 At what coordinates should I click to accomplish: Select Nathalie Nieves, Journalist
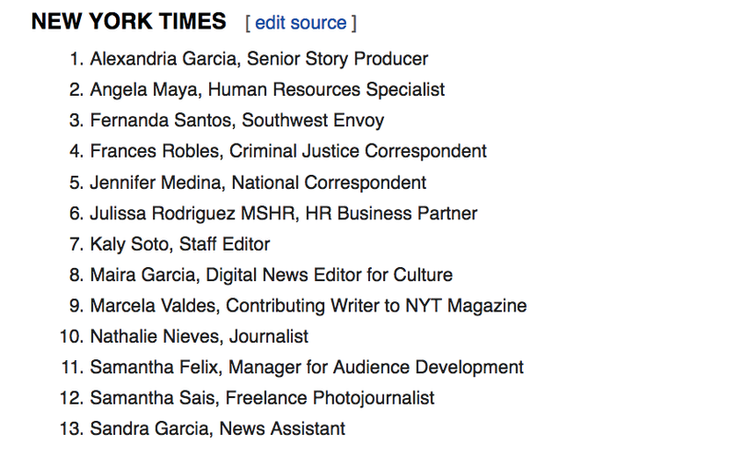(200, 336)
